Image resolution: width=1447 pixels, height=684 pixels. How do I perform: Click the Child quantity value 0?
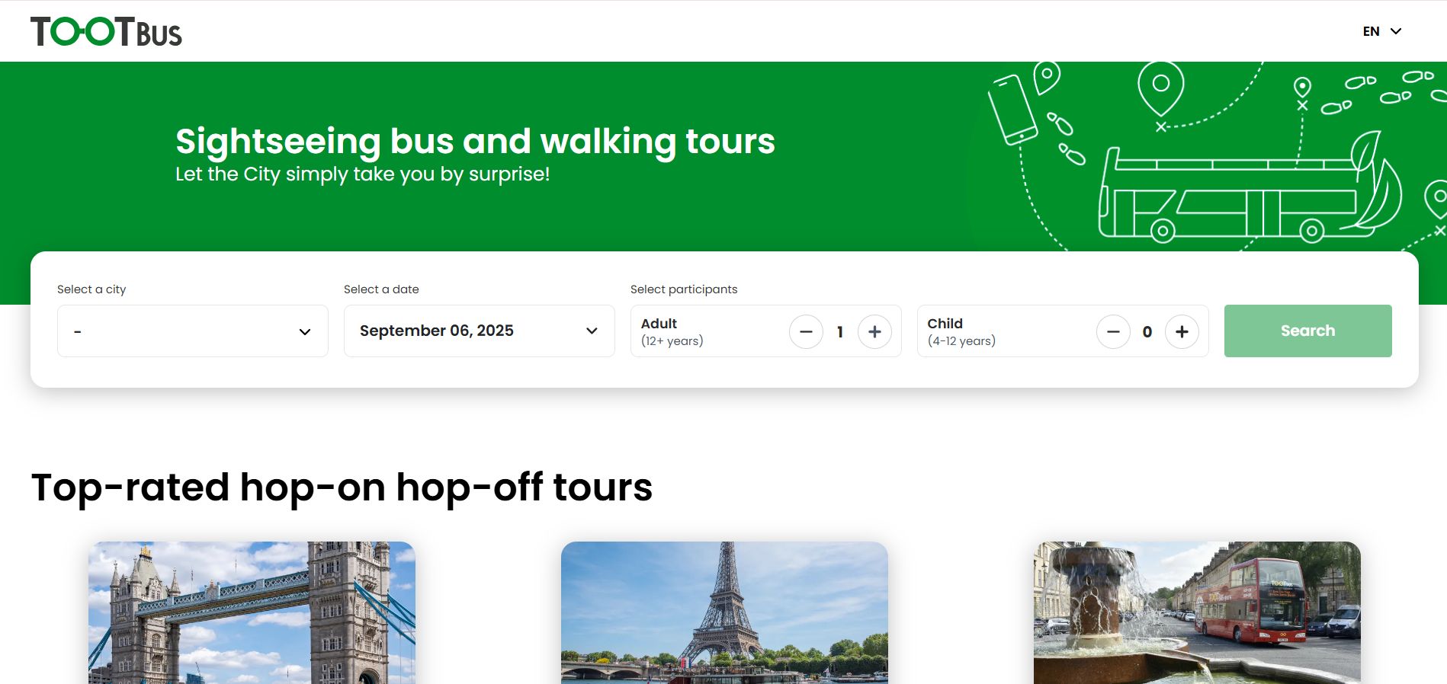(1147, 332)
